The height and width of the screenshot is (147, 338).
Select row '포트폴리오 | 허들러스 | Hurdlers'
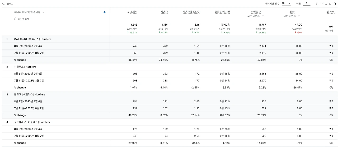pos(32,122)
